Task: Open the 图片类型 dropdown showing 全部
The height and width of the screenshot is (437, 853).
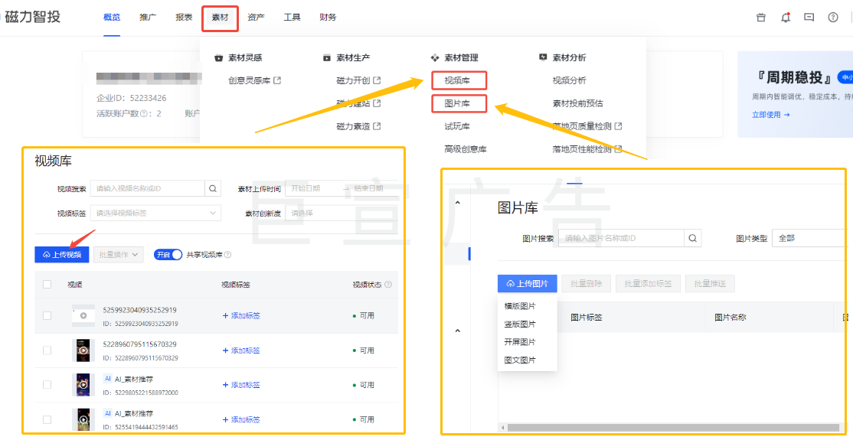Action: tap(809, 238)
